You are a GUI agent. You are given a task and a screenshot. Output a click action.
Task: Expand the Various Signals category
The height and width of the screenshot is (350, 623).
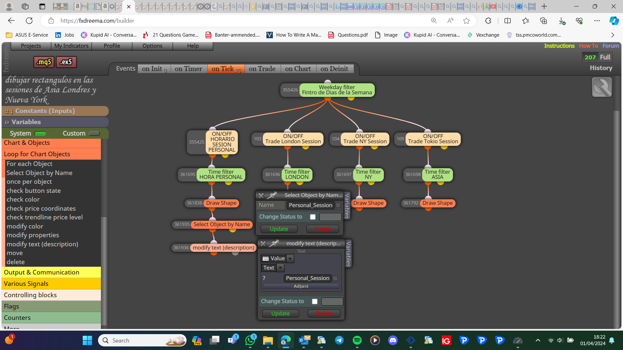click(51, 284)
